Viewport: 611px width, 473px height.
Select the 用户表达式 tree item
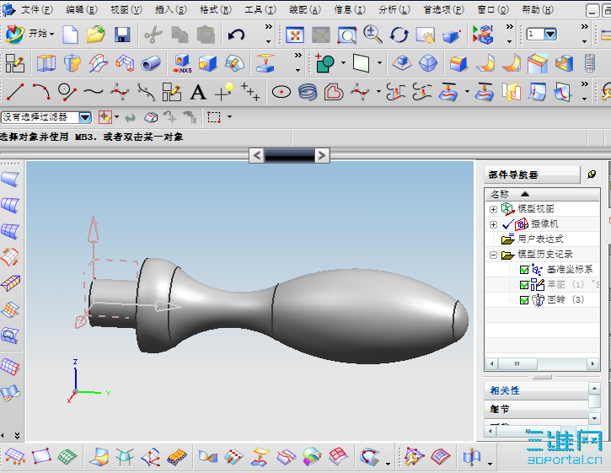[x=540, y=239]
